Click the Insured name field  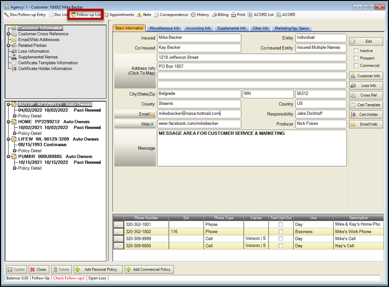click(x=199, y=38)
